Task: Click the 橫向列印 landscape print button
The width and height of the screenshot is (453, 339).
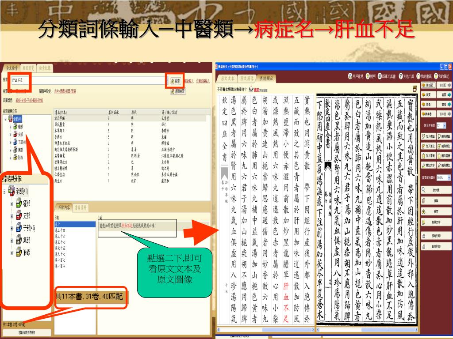Action: [436, 236]
